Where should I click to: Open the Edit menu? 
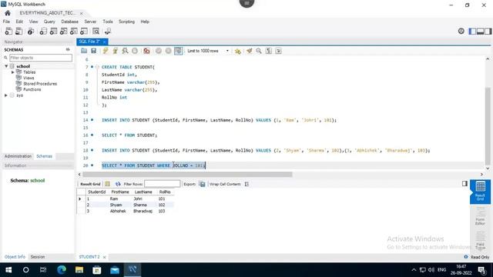coord(19,22)
